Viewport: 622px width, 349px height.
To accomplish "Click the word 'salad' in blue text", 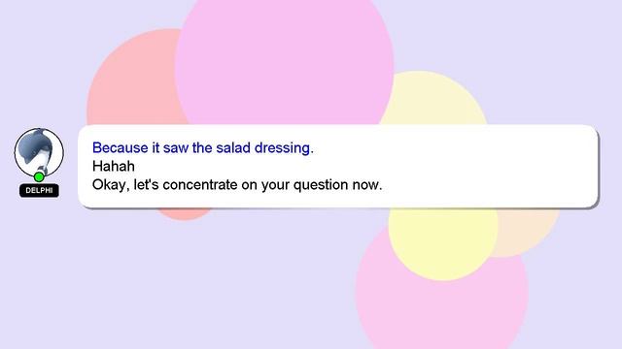I will (233, 147).
